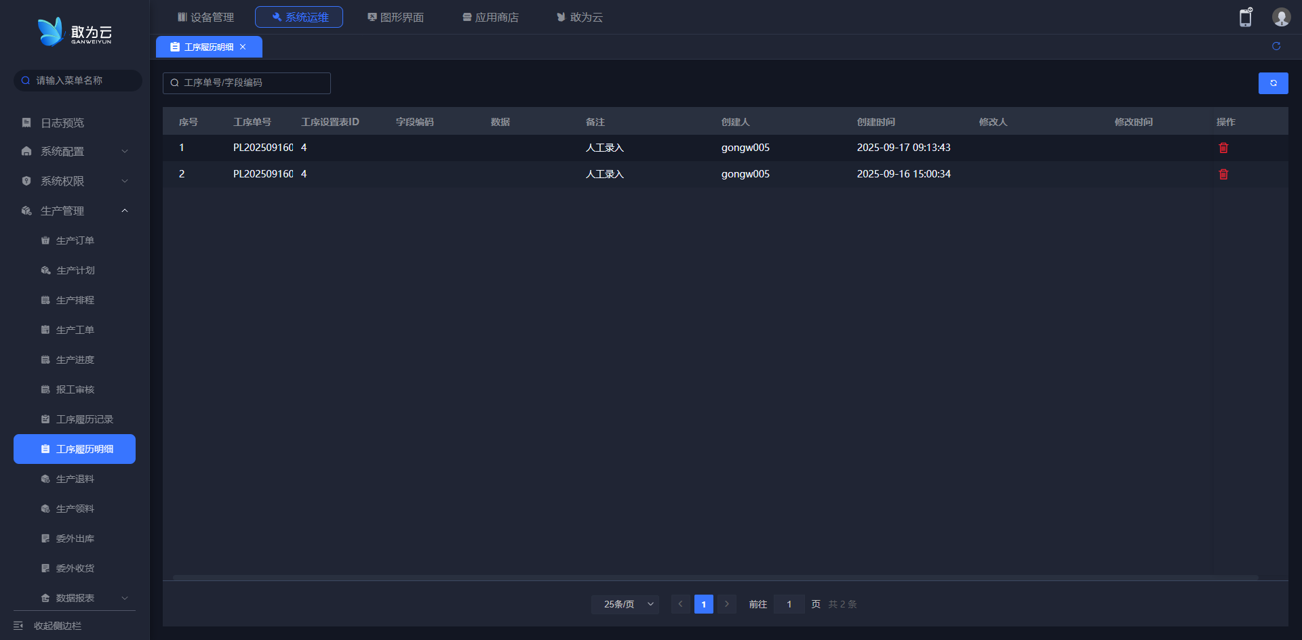This screenshot has height=640, width=1302.
Task: Open 委外收货 menu item
Action: (x=75, y=568)
